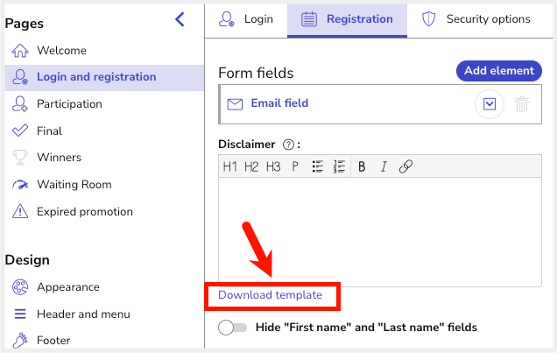Click inside the Disclaimer text area
Viewport: 557px width, 353px height.
click(x=378, y=228)
